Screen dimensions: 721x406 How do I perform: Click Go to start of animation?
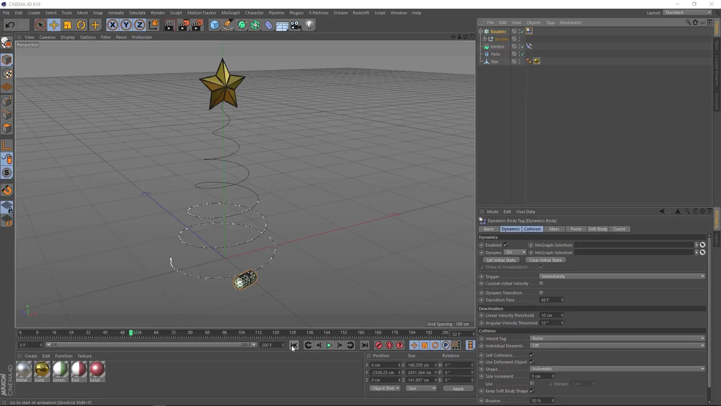tap(294, 345)
